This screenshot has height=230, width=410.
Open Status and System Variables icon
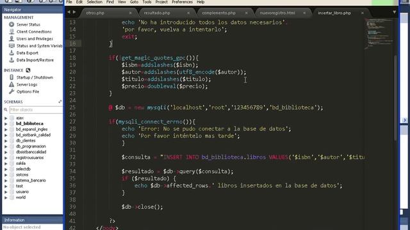[x=12, y=45]
